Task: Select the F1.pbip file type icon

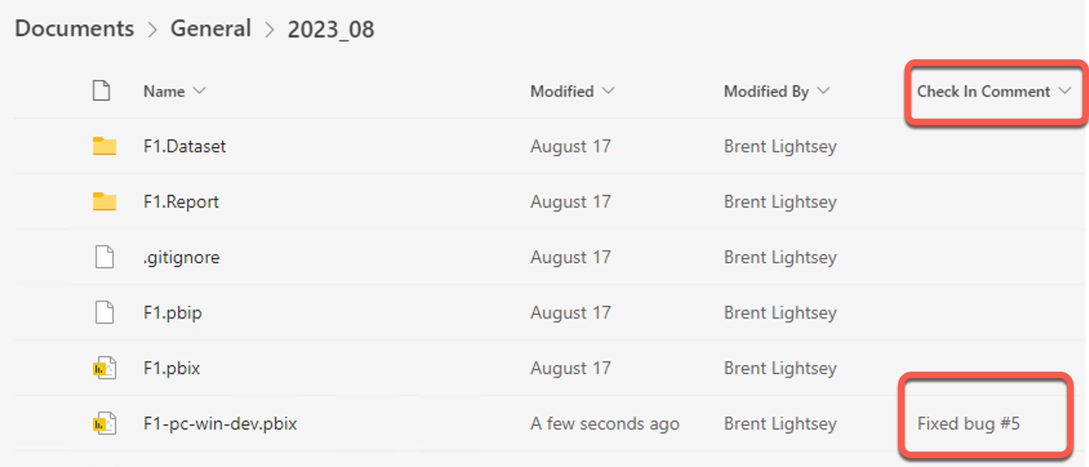Action: click(103, 312)
